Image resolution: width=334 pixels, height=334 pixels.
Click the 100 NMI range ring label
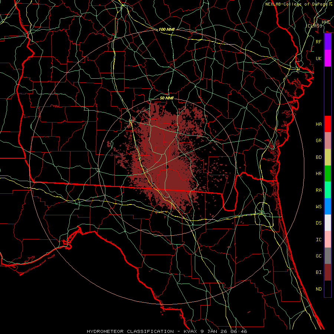167,29
